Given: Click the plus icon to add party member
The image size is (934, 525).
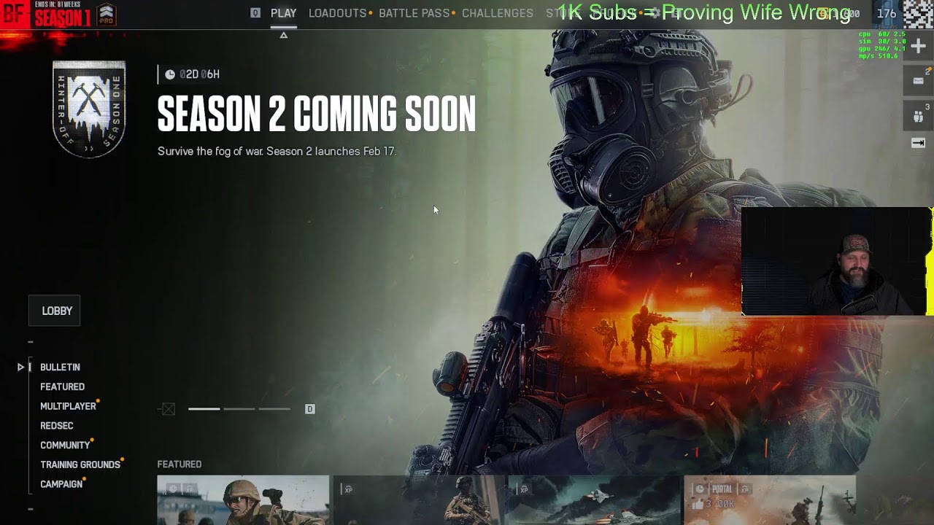Looking at the screenshot, I should 919,47.
